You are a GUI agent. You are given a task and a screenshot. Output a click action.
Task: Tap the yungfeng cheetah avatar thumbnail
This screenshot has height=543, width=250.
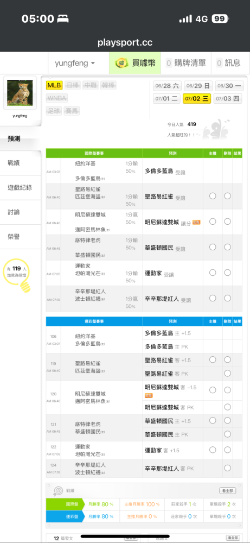[x=20, y=93]
